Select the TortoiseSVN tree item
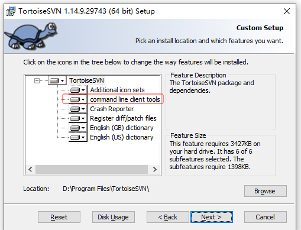Image resolution: width=301 pixels, height=230 pixels. (86, 80)
